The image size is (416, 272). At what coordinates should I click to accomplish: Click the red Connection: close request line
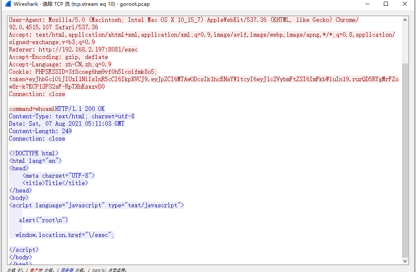37,94
